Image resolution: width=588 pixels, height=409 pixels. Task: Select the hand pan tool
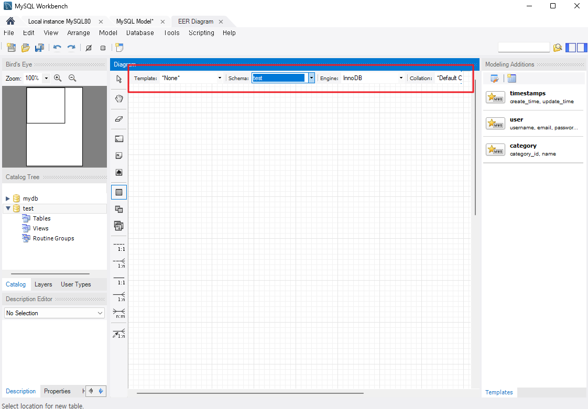click(x=119, y=98)
